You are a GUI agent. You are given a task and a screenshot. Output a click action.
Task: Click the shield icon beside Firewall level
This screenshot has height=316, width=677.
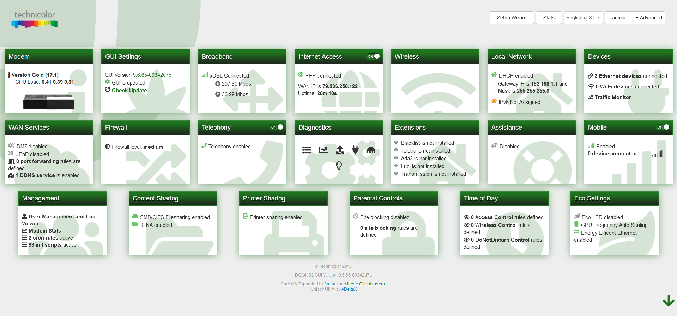pyautogui.click(x=107, y=147)
